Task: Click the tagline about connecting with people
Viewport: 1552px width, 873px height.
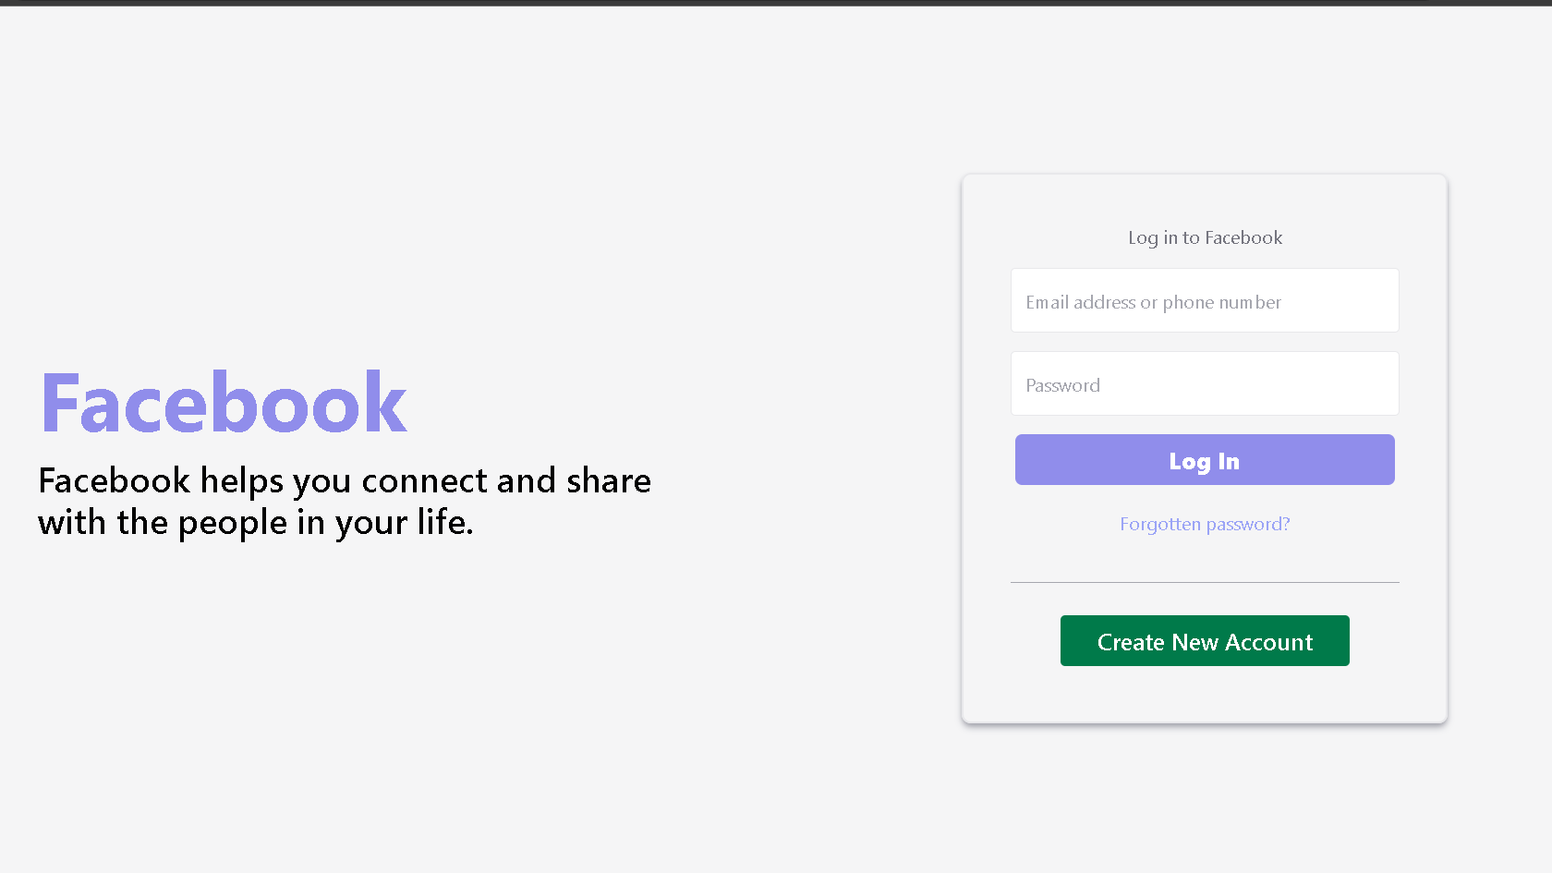Action: (x=344, y=501)
